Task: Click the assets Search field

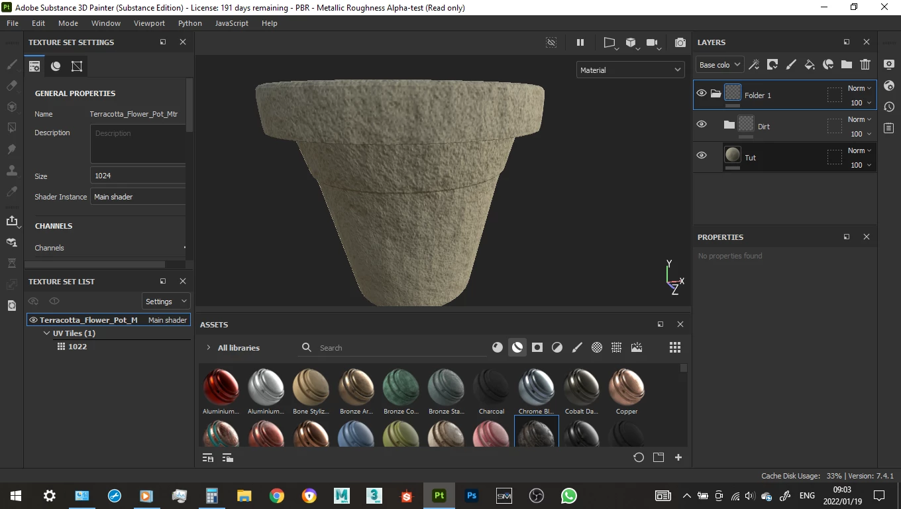Action: click(397, 347)
